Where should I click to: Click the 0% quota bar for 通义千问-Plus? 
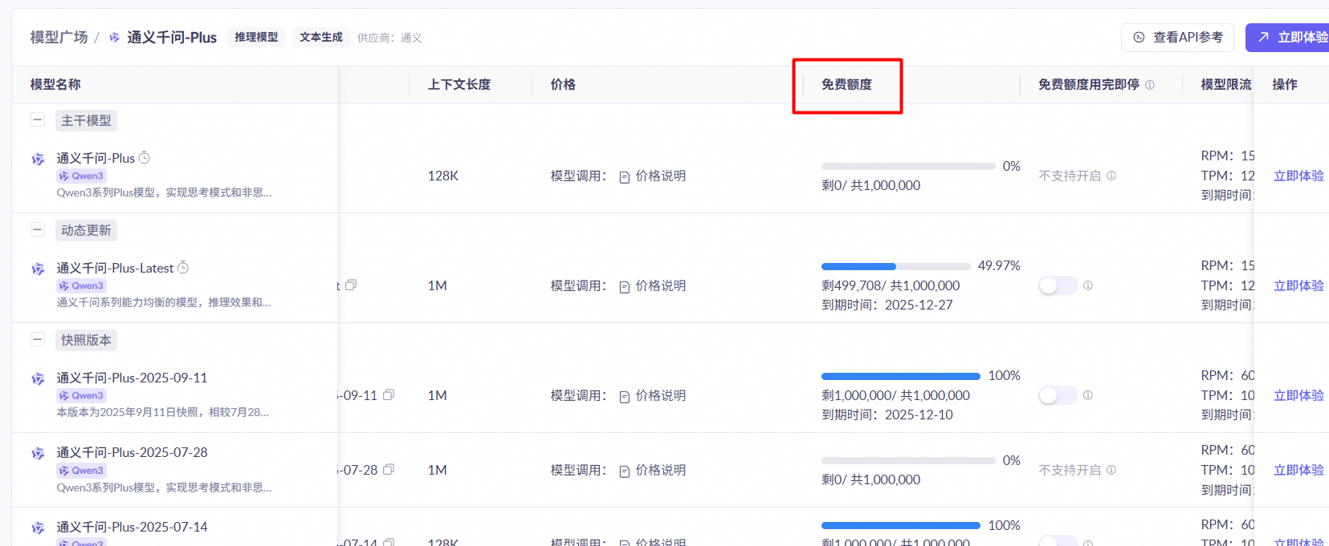(x=908, y=167)
